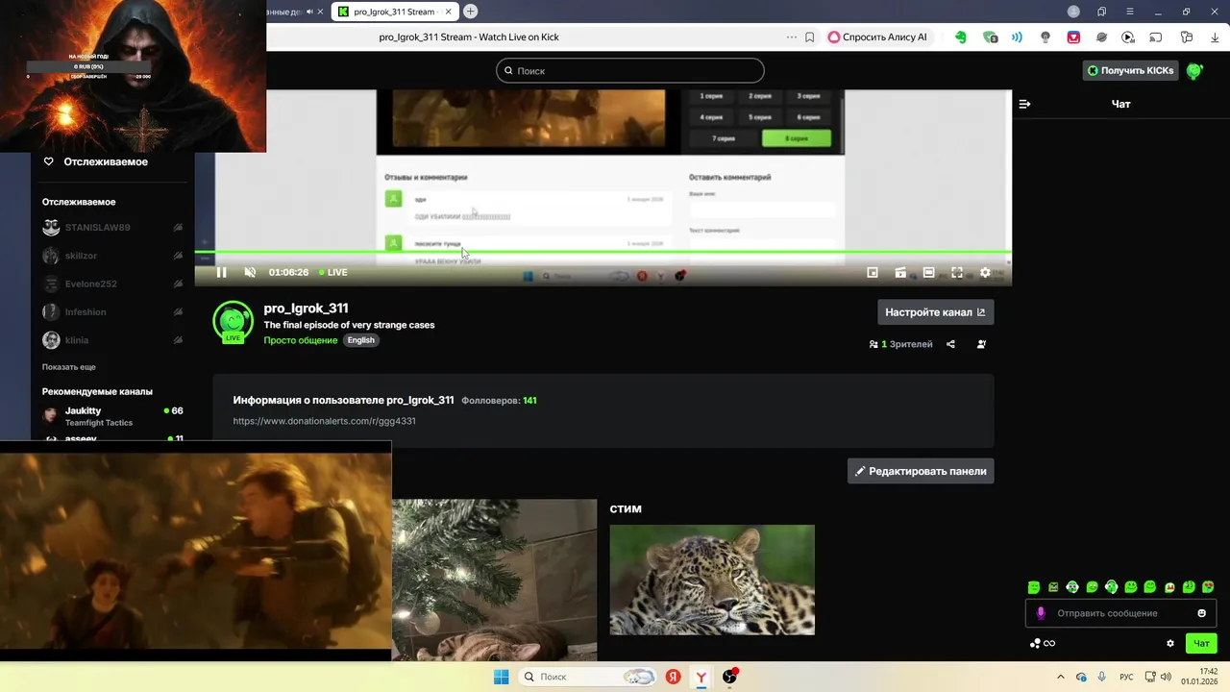Click the green stream progress bar
Viewport: 1230px width, 692px height.
coord(603,253)
